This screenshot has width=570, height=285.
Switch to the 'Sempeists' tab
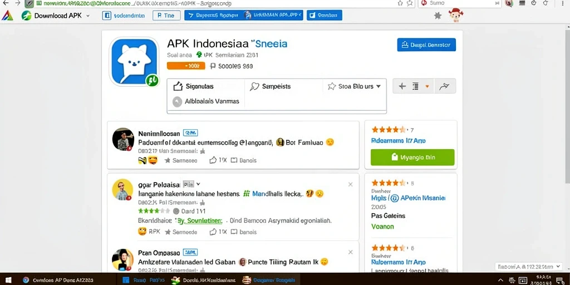pyautogui.click(x=271, y=86)
